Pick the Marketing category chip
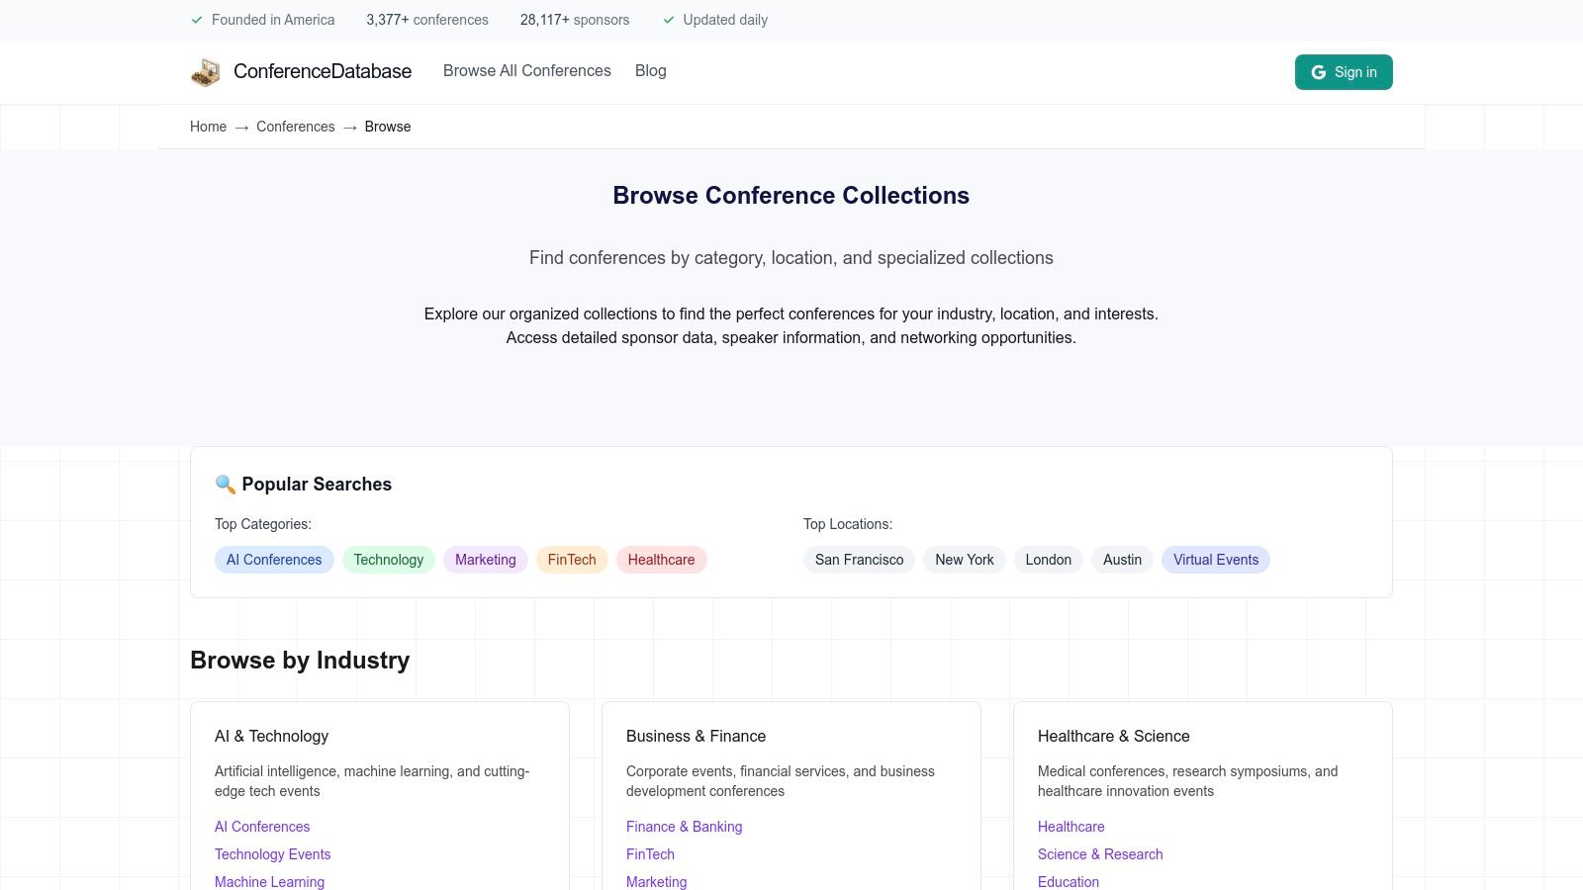Image resolution: width=1583 pixels, height=890 pixels. click(x=486, y=560)
